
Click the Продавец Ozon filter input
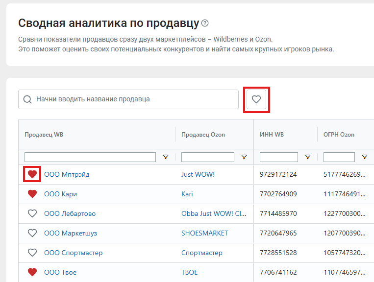click(208, 157)
